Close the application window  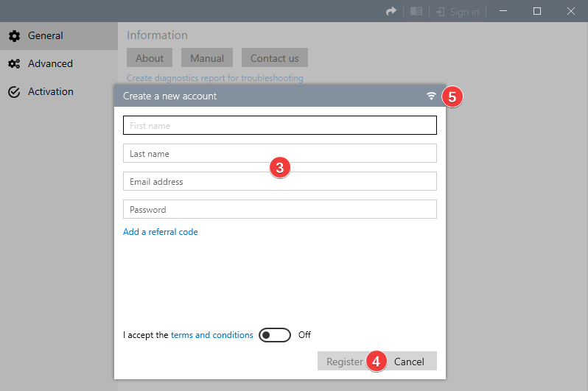(571, 11)
